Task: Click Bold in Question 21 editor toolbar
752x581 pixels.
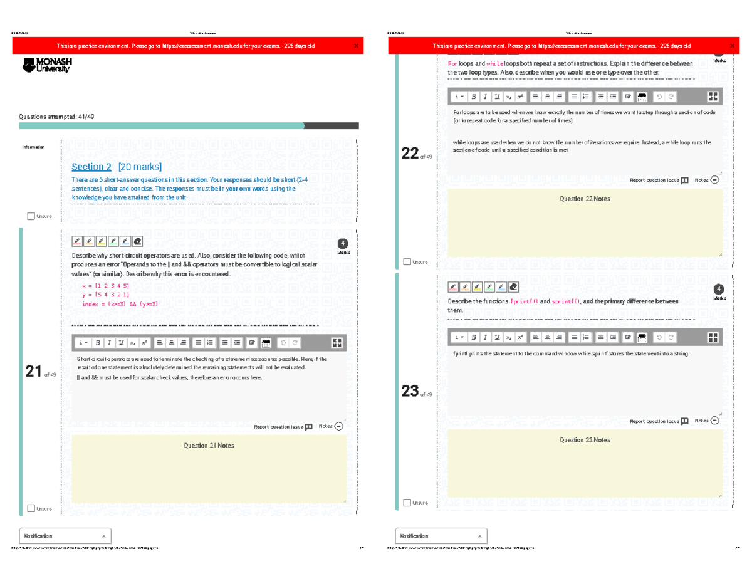Action: pos(98,343)
